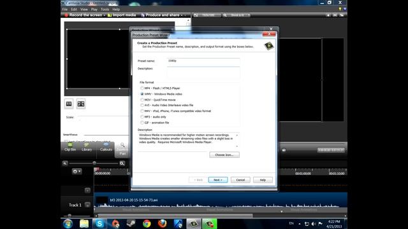Open Windows Explorer from taskbar

pos(84,223)
